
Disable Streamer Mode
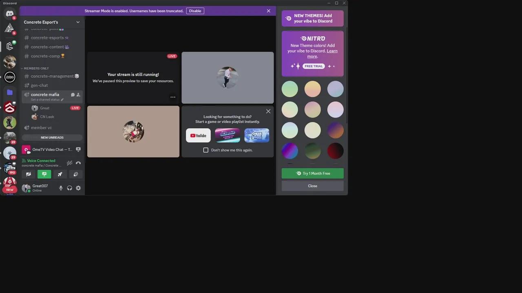pos(195,11)
